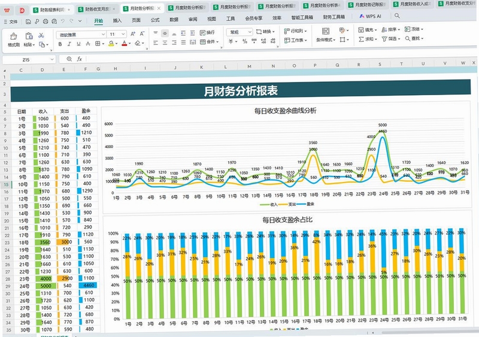Click the insert function fx icon

click(80, 59)
